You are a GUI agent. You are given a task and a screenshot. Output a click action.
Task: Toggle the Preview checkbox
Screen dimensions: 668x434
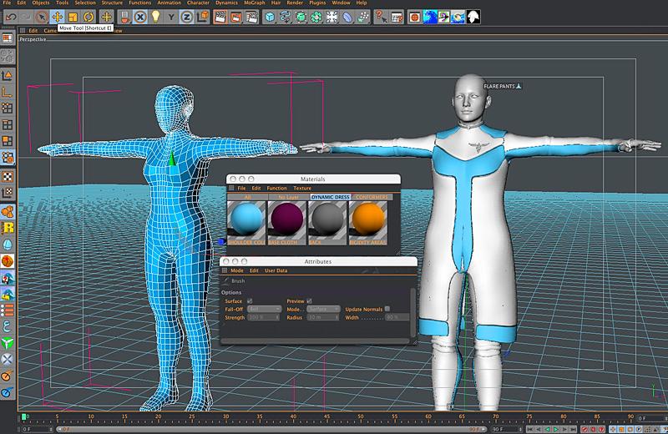point(309,301)
